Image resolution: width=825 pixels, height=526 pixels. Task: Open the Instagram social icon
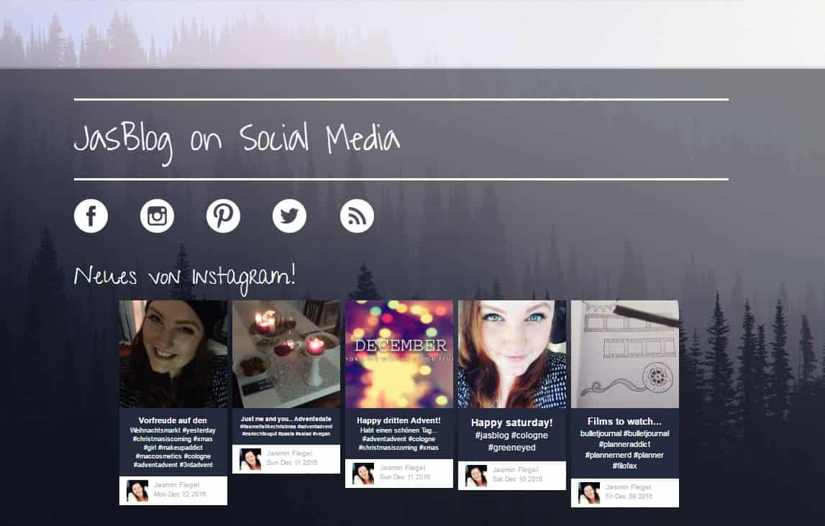tap(157, 216)
